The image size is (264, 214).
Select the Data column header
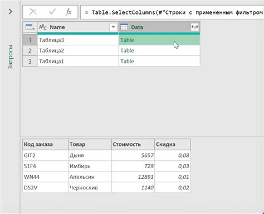tap(159, 27)
